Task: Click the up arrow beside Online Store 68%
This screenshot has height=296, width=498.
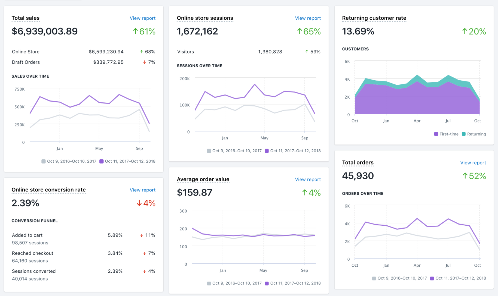Action: [141, 52]
